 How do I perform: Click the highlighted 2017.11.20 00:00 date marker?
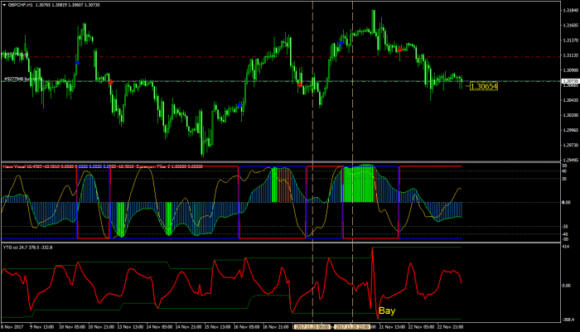pos(312,327)
